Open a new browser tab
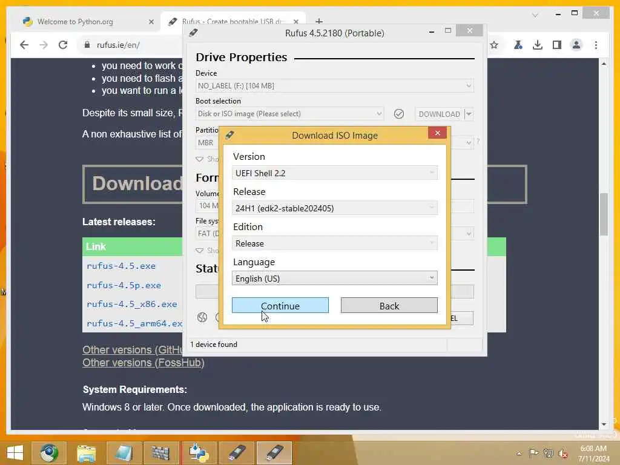The width and height of the screenshot is (620, 465). (319, 21)
